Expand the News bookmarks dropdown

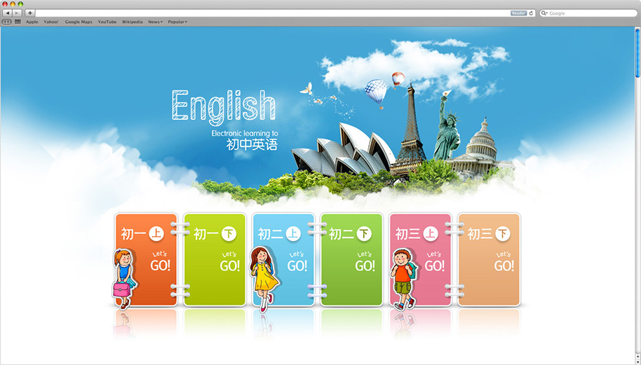tap(155, 22)
